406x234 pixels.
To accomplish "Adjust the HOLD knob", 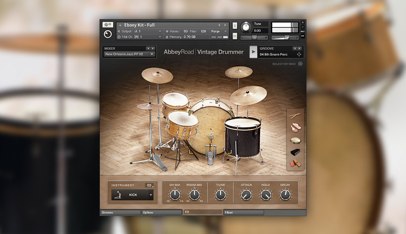I will pyautogui.click(x=266, y=195).
